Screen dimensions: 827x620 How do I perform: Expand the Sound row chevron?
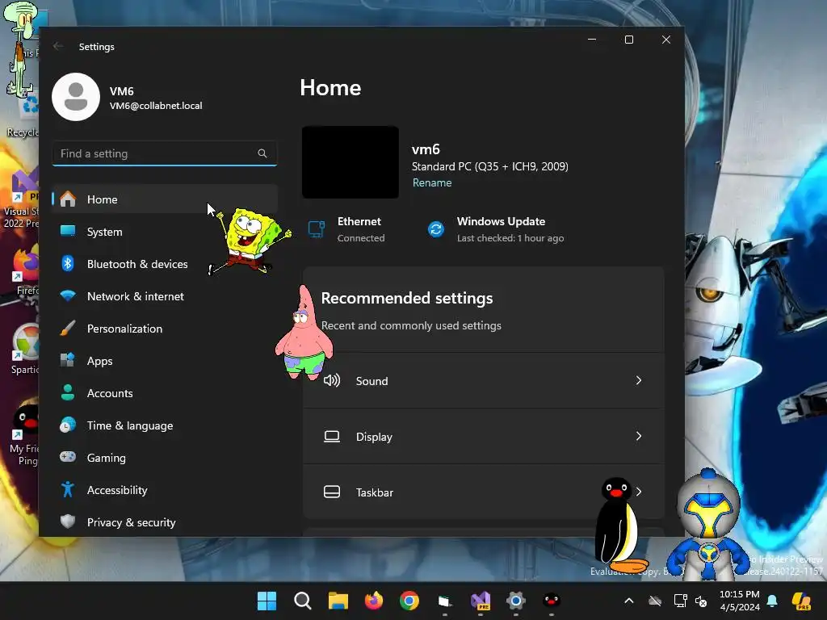639,380
